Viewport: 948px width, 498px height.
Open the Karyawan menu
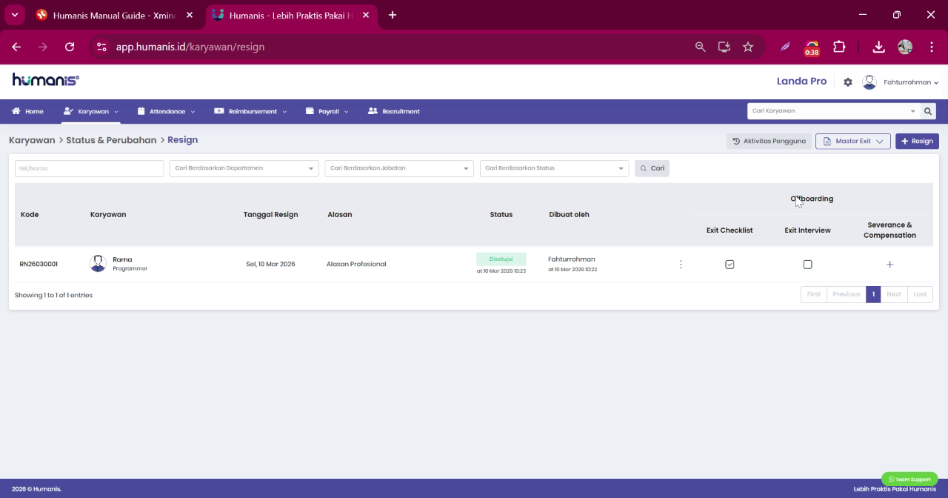[x=91, y=111]
